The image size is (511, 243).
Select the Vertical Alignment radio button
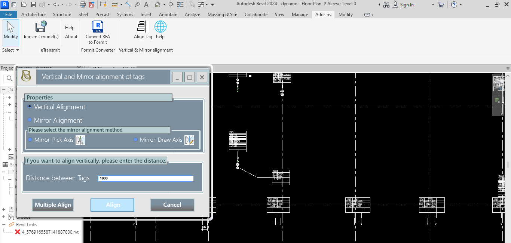tap(30, 107)
